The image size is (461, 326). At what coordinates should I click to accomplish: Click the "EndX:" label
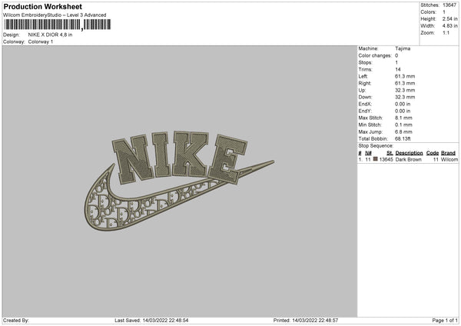point(365,104)
